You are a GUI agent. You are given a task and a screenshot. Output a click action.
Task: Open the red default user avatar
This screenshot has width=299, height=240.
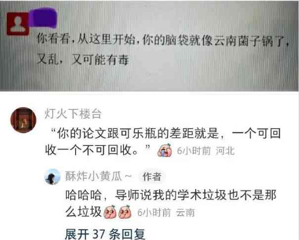point(18,24)
